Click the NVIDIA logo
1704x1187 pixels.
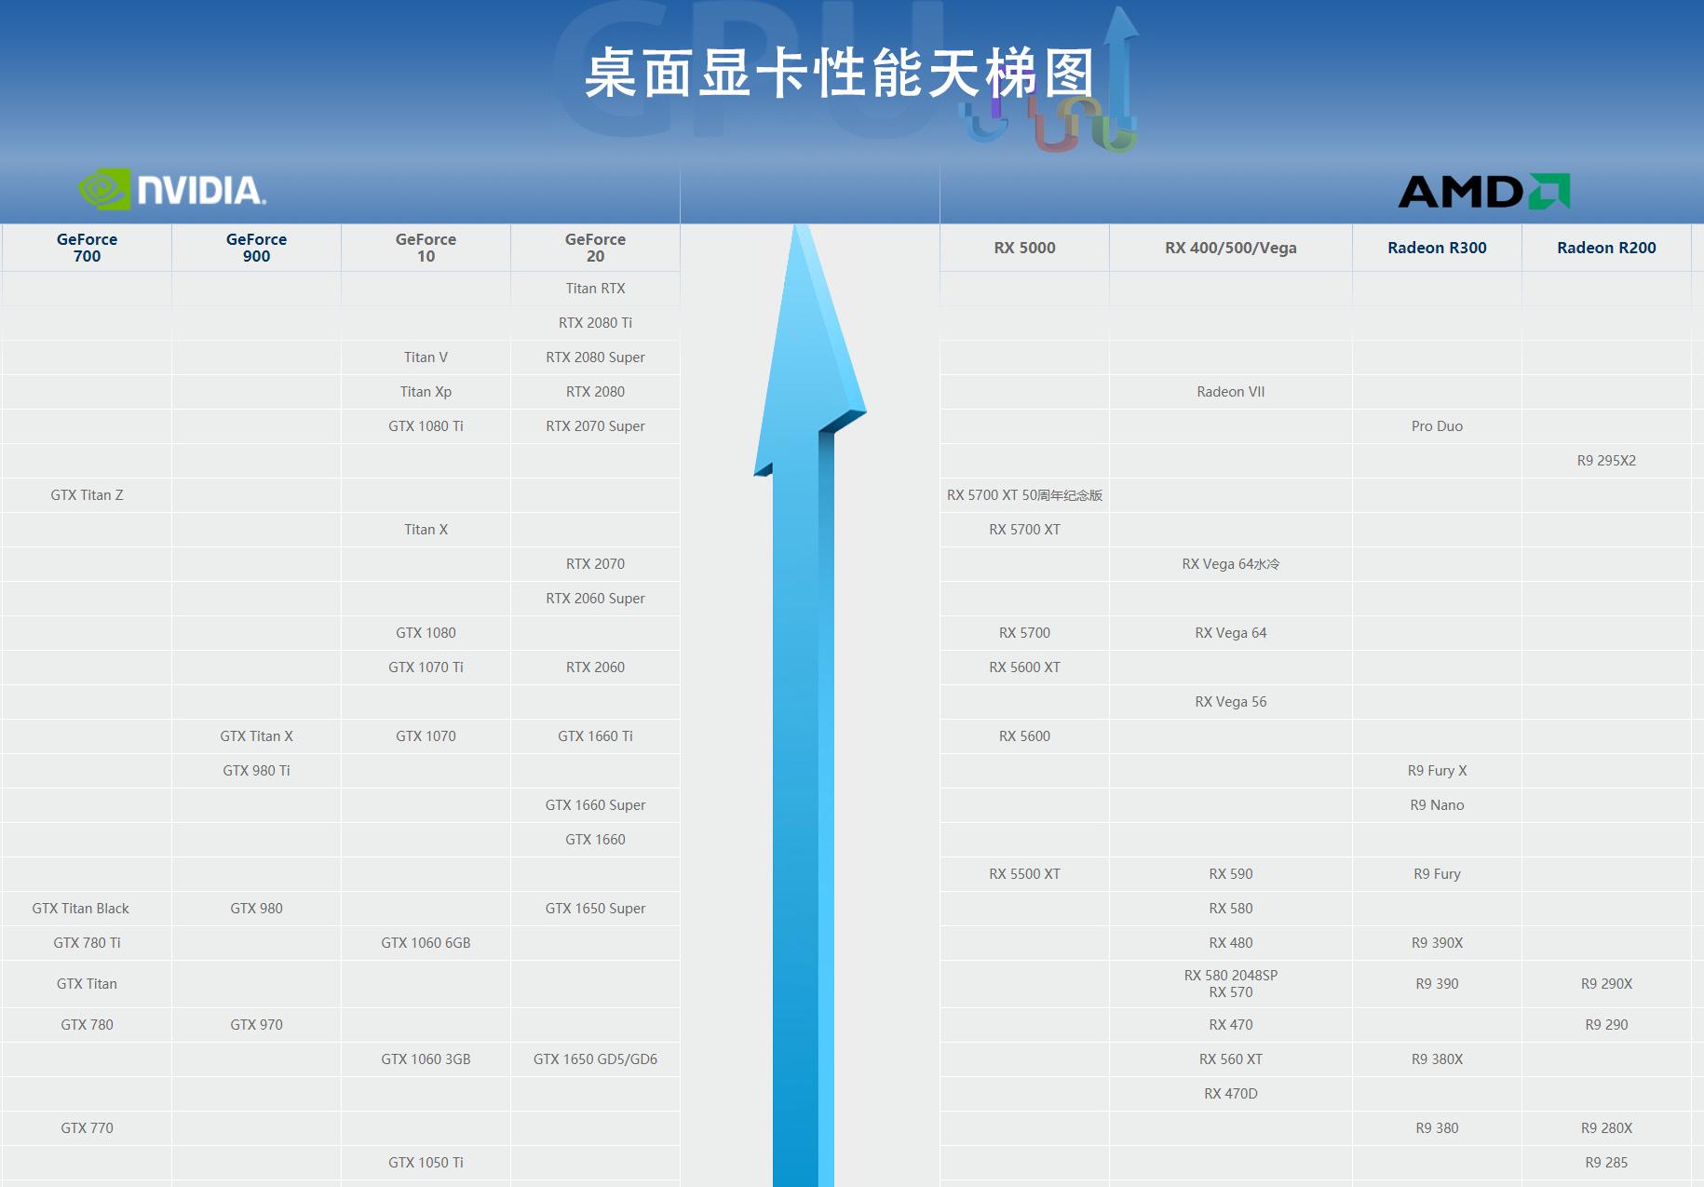[172, 186]
